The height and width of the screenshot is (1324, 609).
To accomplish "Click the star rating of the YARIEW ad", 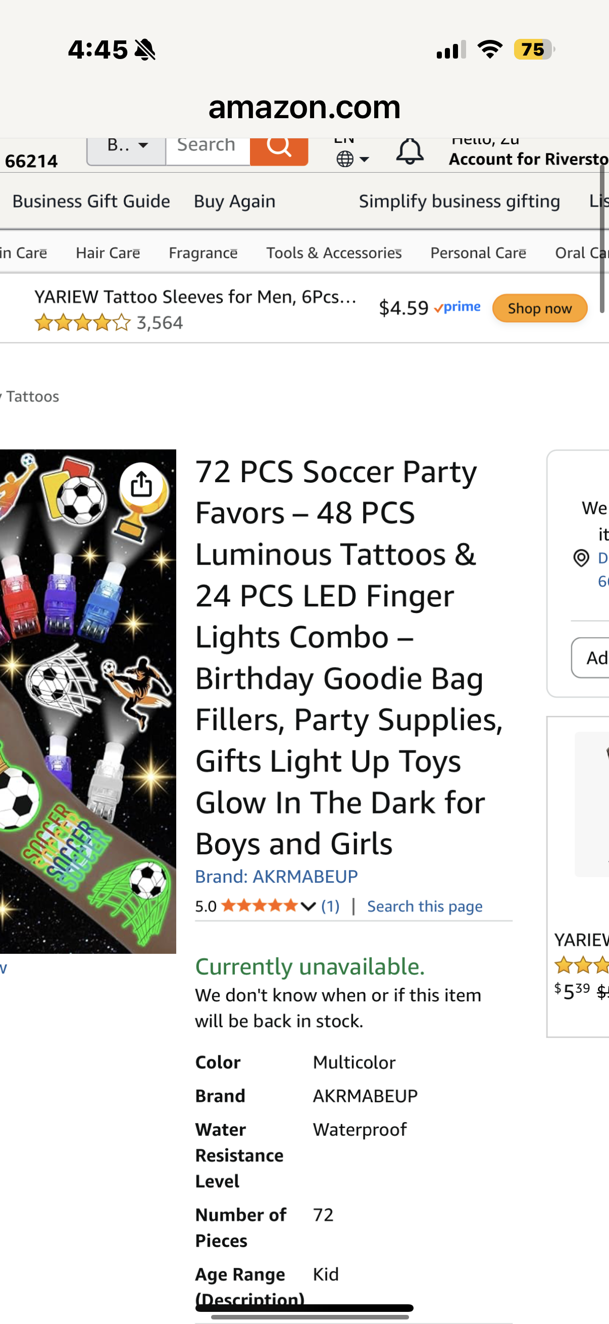I will (81, 322).
